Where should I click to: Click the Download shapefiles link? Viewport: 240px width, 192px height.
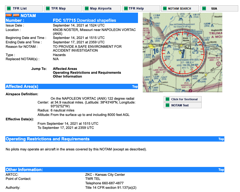click(x=96, y=20)
